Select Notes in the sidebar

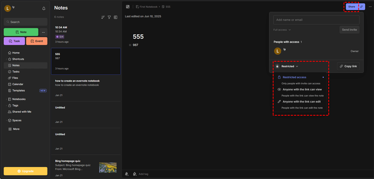coord(26,65)
